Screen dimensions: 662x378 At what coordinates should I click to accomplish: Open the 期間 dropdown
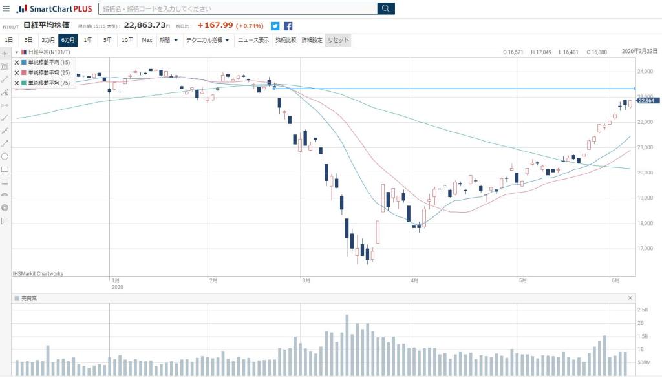(167, 40)
